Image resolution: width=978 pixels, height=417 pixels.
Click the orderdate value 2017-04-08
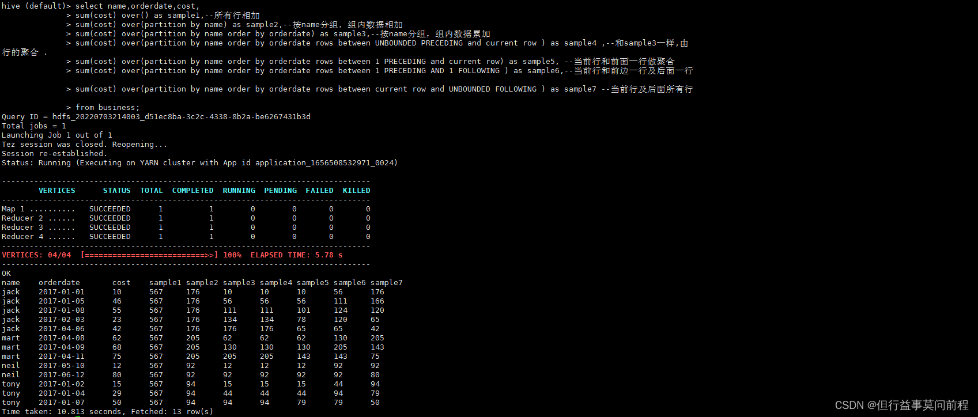62,338
